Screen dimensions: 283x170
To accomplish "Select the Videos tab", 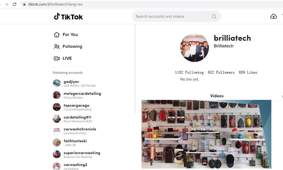I will [x=217, y=96].
